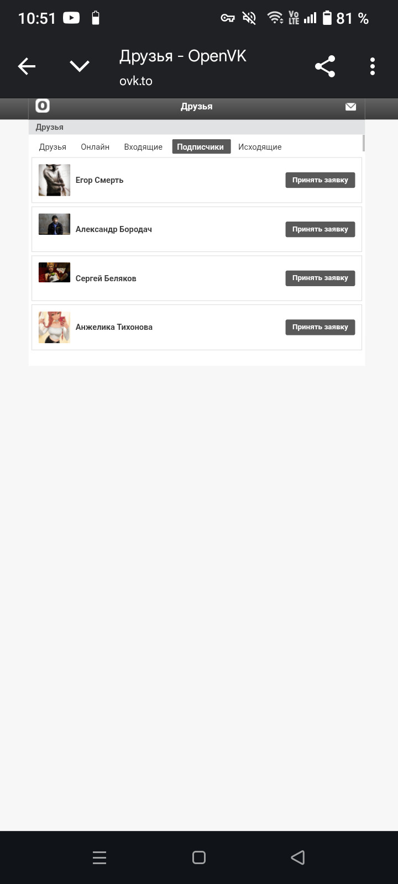Open Сергей Беляков profile name link
This screenshot has height=884, width=398.
coord(106,278)
